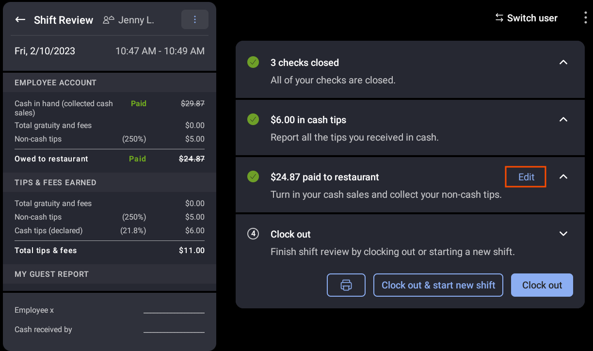593x351 pixels.
Task: Click the back arrow on Shift Review
Action: coord(20,19)
